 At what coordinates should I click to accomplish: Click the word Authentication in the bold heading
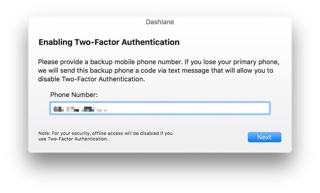(x=152, y=42)
